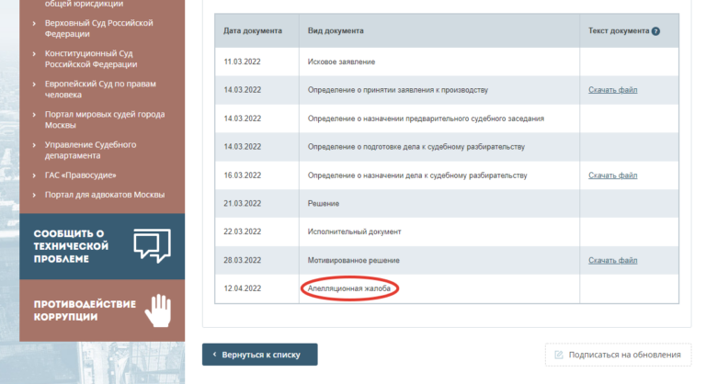Open Конституционный Суд Российской Федерации link
Screen dimensions: 706x384
point(91,59)
